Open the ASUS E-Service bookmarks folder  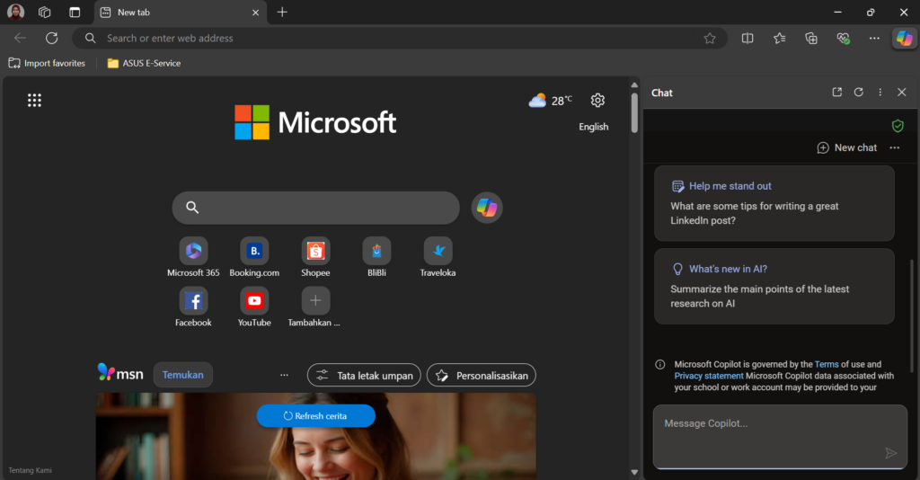144,63
